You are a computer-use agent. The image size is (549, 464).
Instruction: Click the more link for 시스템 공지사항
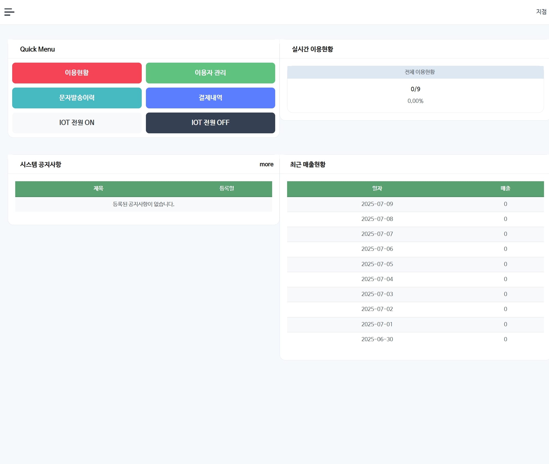(266, 164)
